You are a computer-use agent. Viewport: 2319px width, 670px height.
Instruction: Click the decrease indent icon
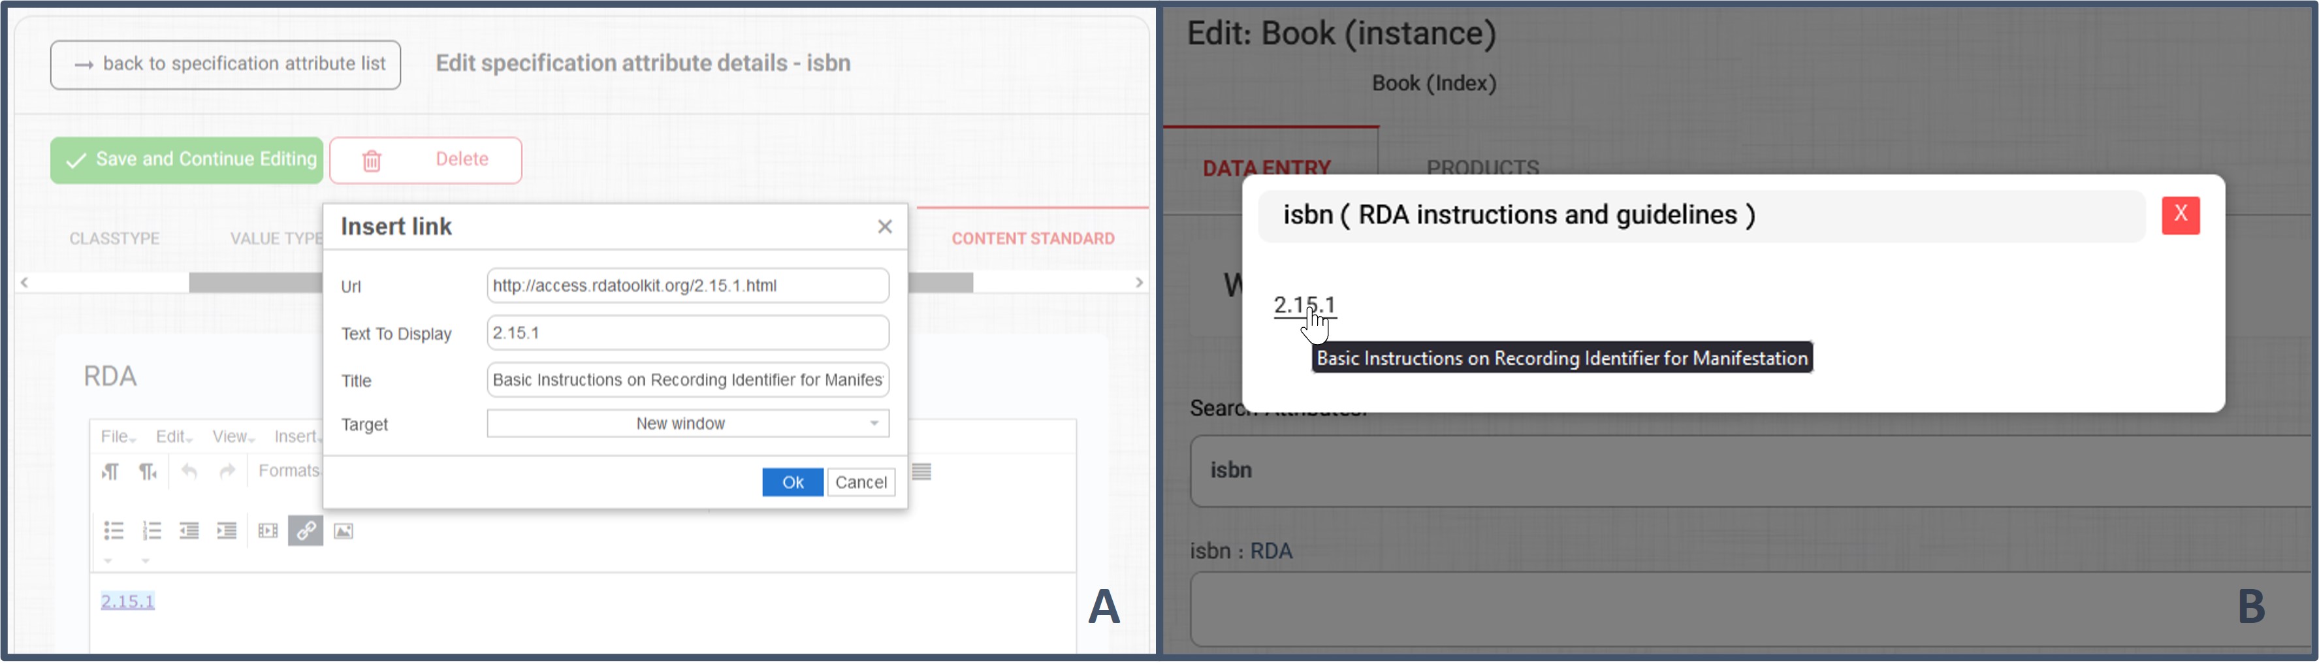189,532
